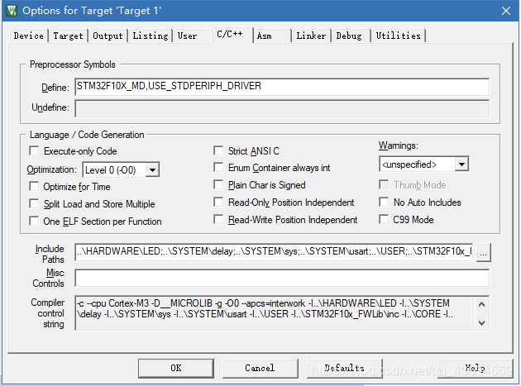Enable Read-Write Position Independent

click(x=218, y=219)
